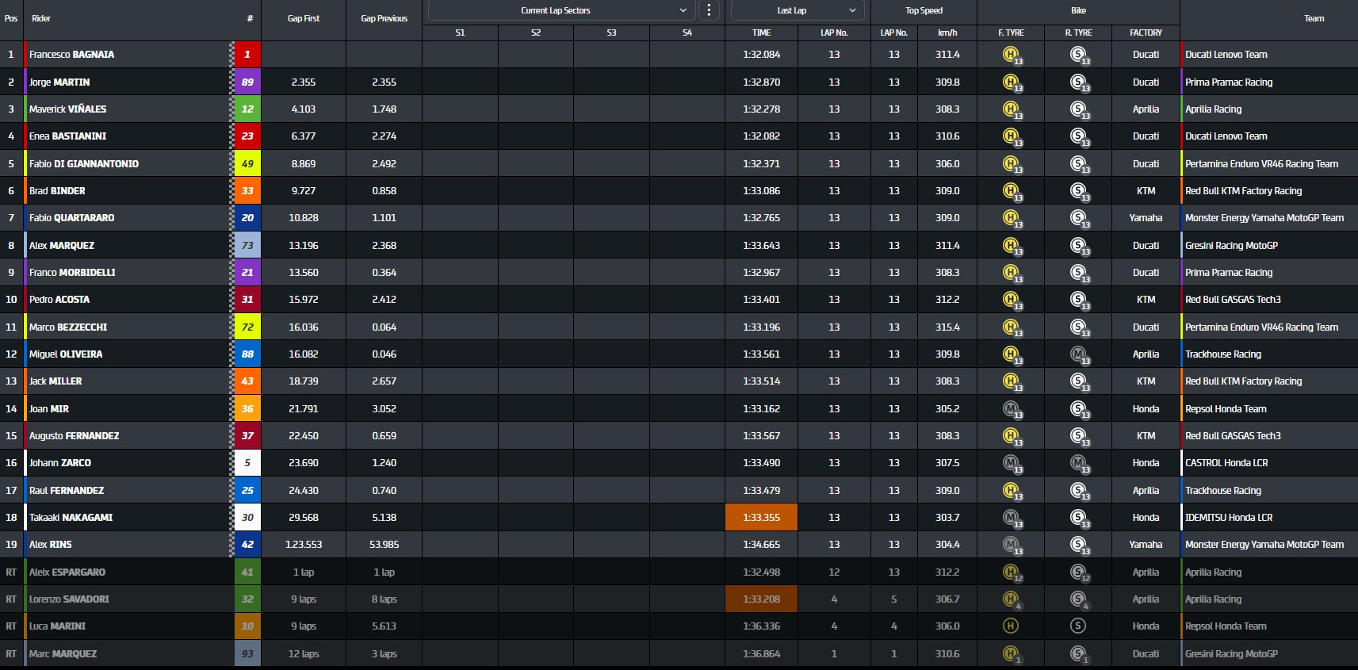The image size is (1358, 670).
Task: Select the S4 sector column header
Action: point(687,33)
